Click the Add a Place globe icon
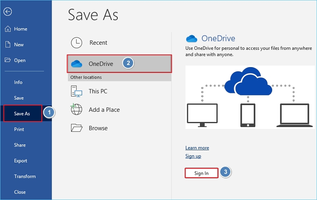 tap(76, 109)
